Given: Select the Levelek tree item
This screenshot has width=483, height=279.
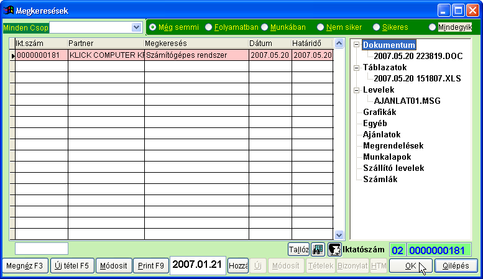Looking at the screenshot, I should [x=379, y=90].
